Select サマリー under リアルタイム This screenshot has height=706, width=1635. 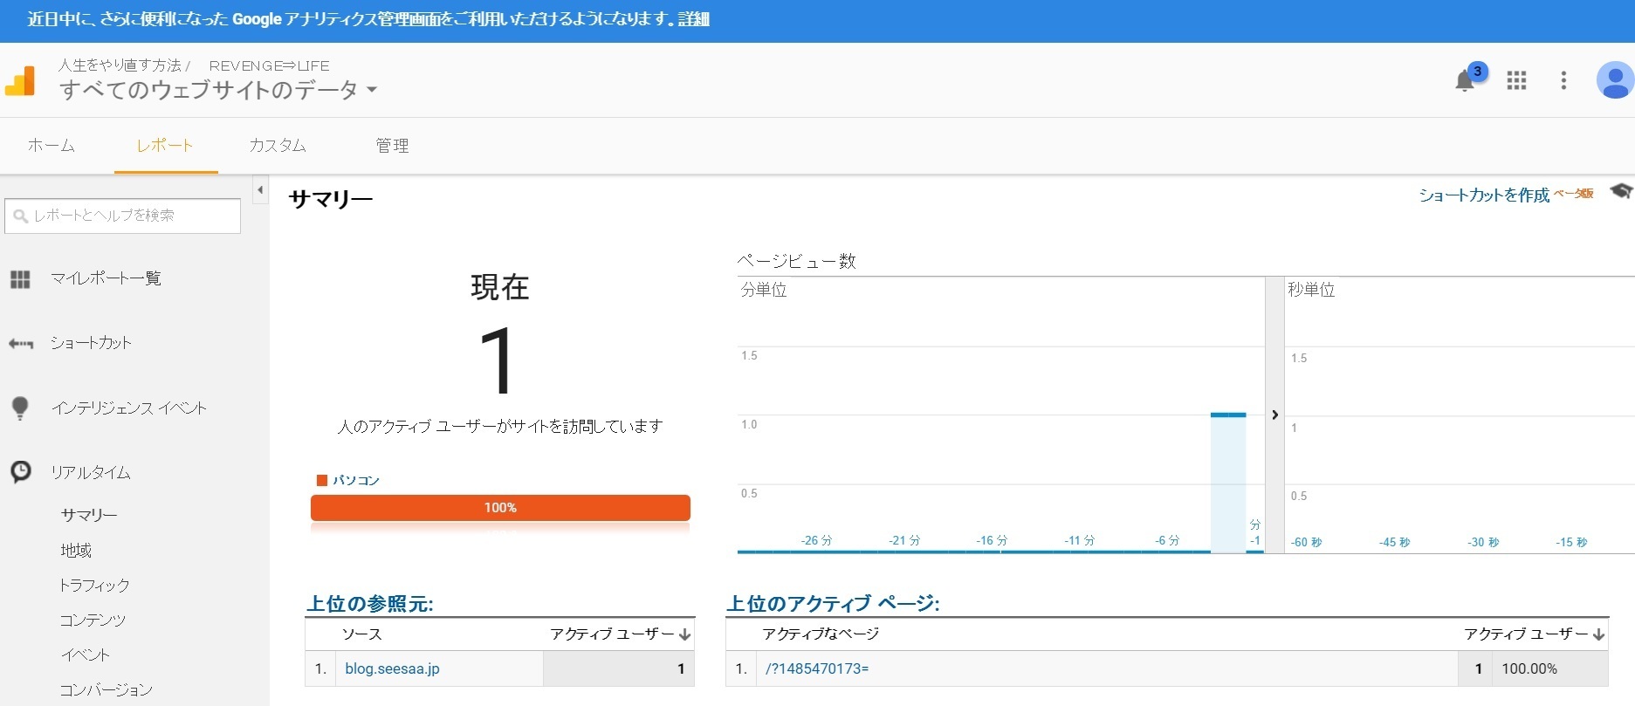tap(89, 515)
